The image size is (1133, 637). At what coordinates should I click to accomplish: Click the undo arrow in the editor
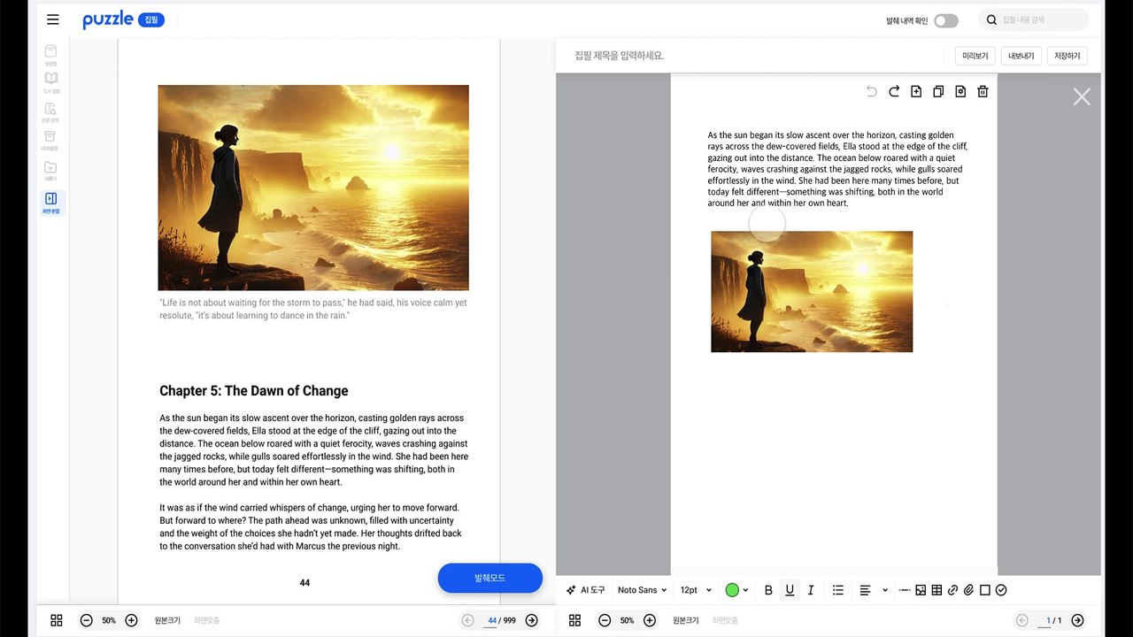click(x=872, y=91)
